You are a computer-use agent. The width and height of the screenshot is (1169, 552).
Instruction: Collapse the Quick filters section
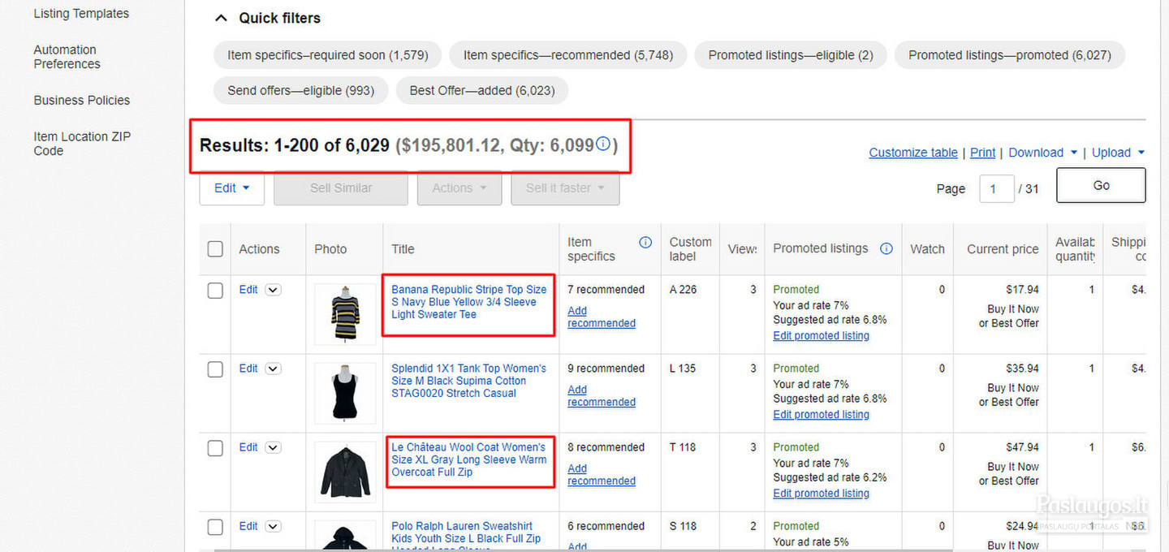pos(221,18)
